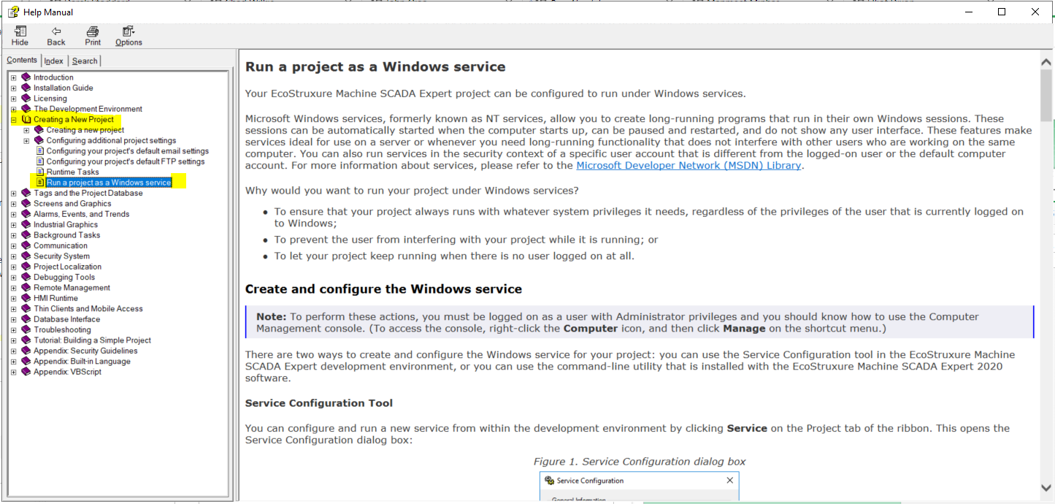Screen dimensions: 1055x504
Task: Click the Hide toolbar icon
Action: [x=20, y=31]
